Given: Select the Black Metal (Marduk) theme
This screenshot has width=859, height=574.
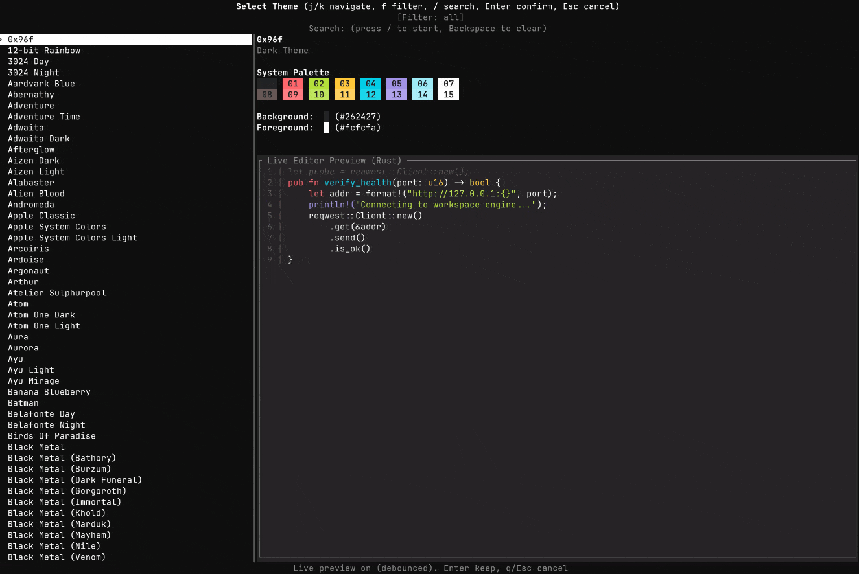Looking at the screenshot, I should pyautogui.click(x=60, y=524).
